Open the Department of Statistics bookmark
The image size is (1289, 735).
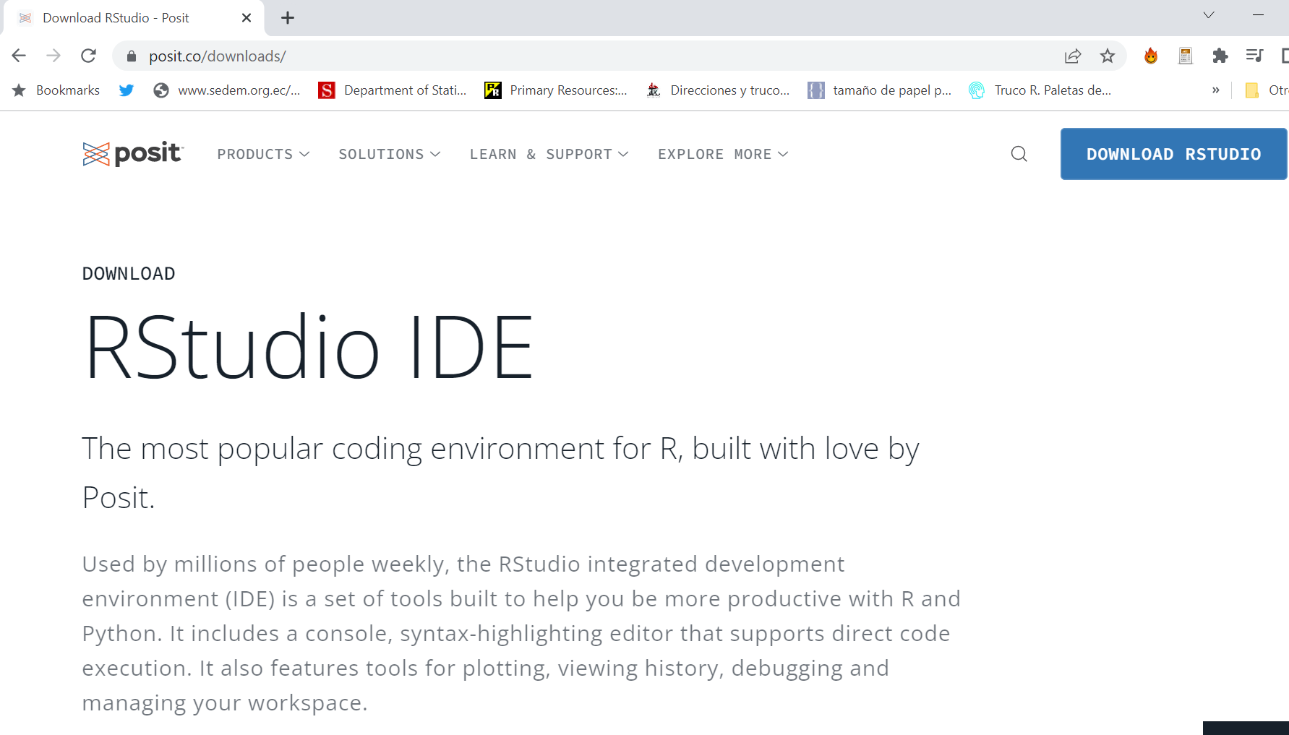[x=393, y=90]
